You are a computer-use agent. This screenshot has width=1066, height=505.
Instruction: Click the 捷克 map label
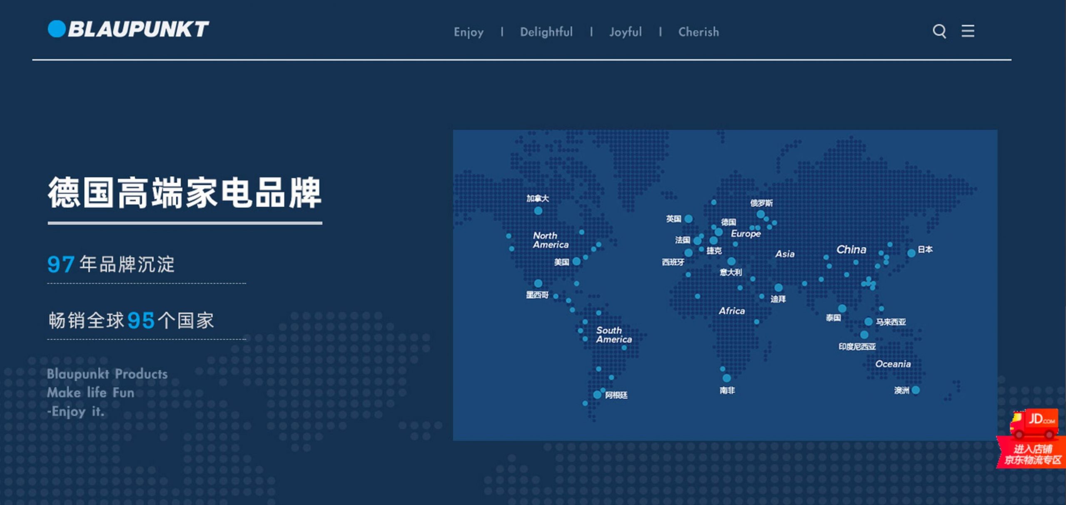714,251
